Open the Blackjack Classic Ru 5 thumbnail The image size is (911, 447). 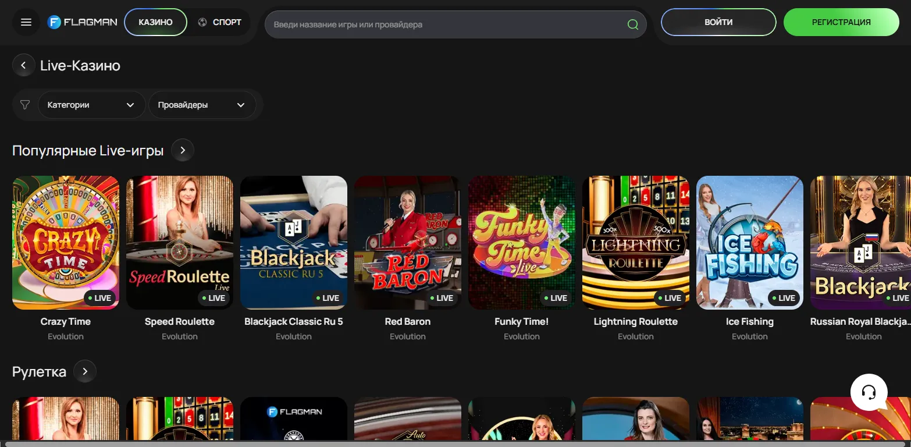pos(294,243)
